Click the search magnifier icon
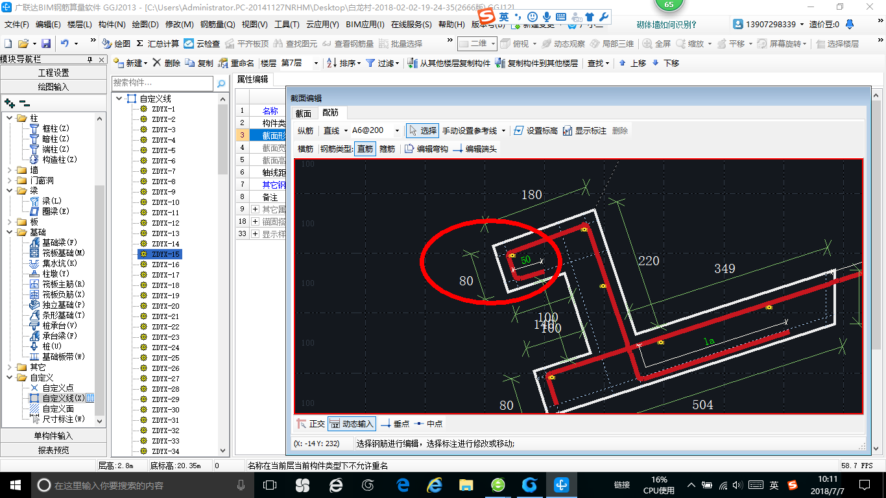The height and width of the screenshot is (498, 886). [221, 84]
